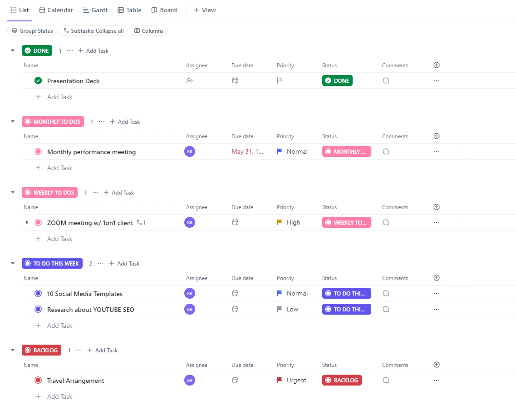Click the subtask count icon on ZOOM meeting
Image resolution: width=516 pixels, height=401 pixels.
pyautogui.click(x=141, y=223)
